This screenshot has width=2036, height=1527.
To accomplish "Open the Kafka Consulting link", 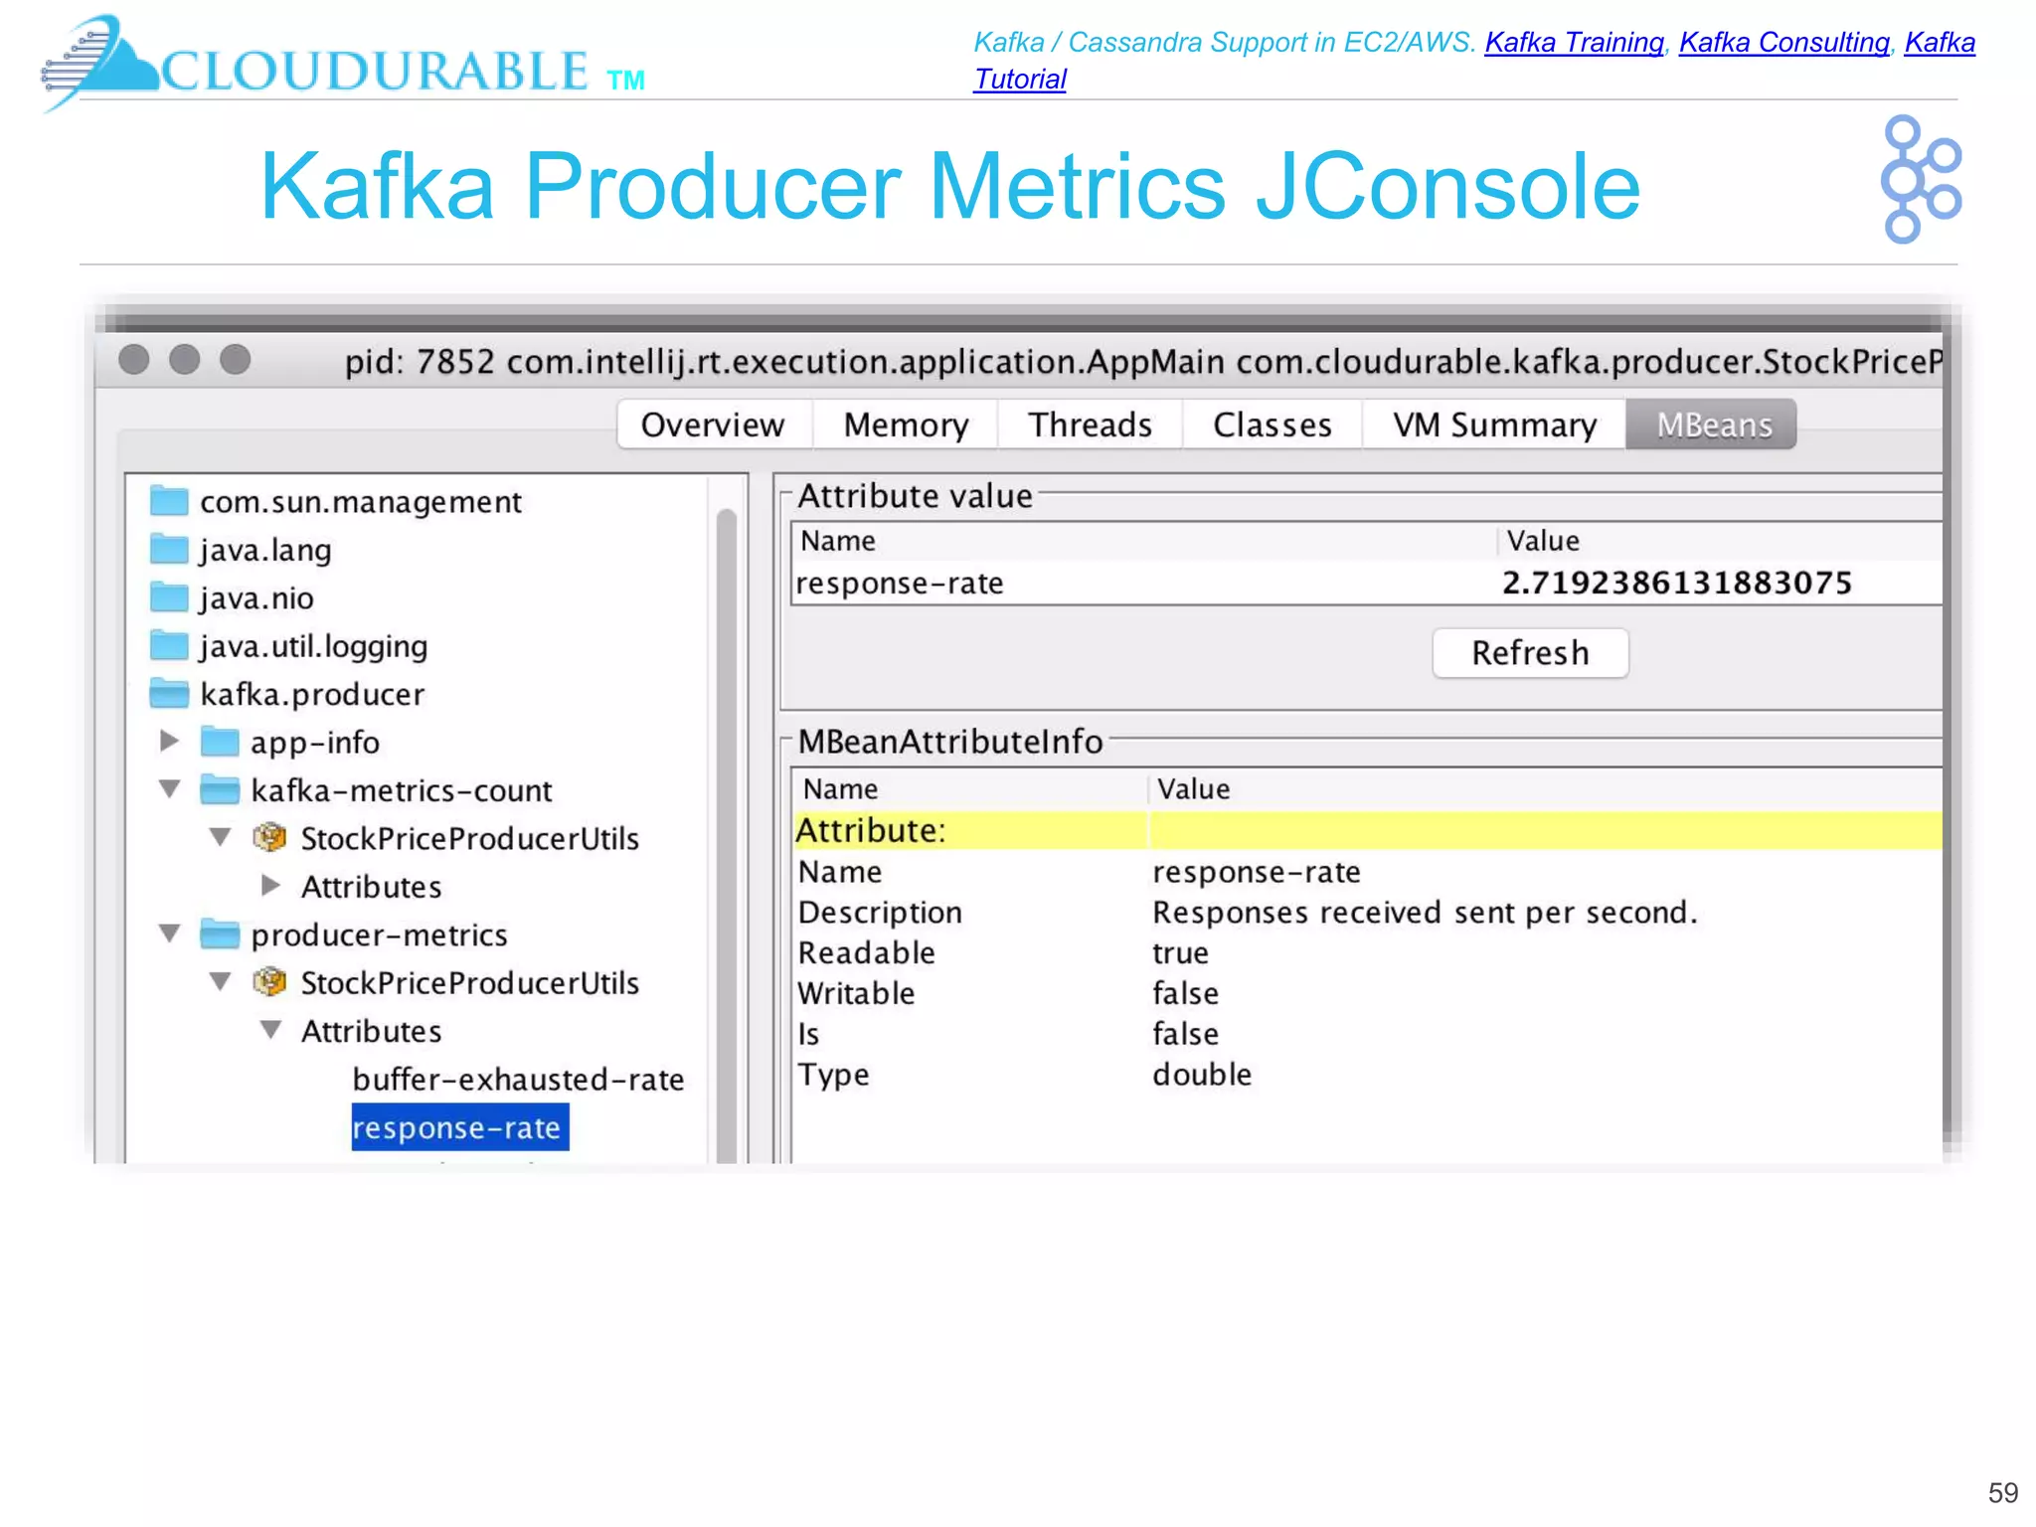I will (x=1783, y=42).
